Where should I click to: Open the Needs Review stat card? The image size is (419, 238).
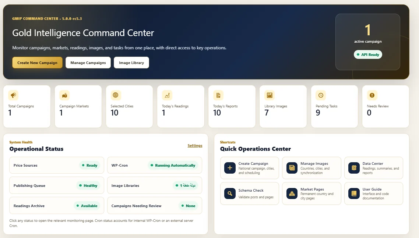(385, 106)
